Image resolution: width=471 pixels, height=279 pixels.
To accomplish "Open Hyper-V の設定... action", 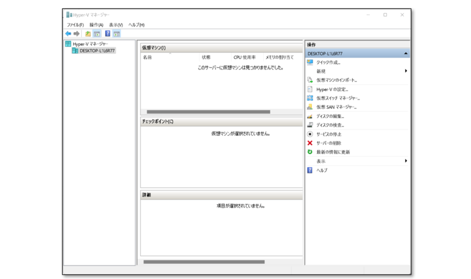I will pos(332,89).
